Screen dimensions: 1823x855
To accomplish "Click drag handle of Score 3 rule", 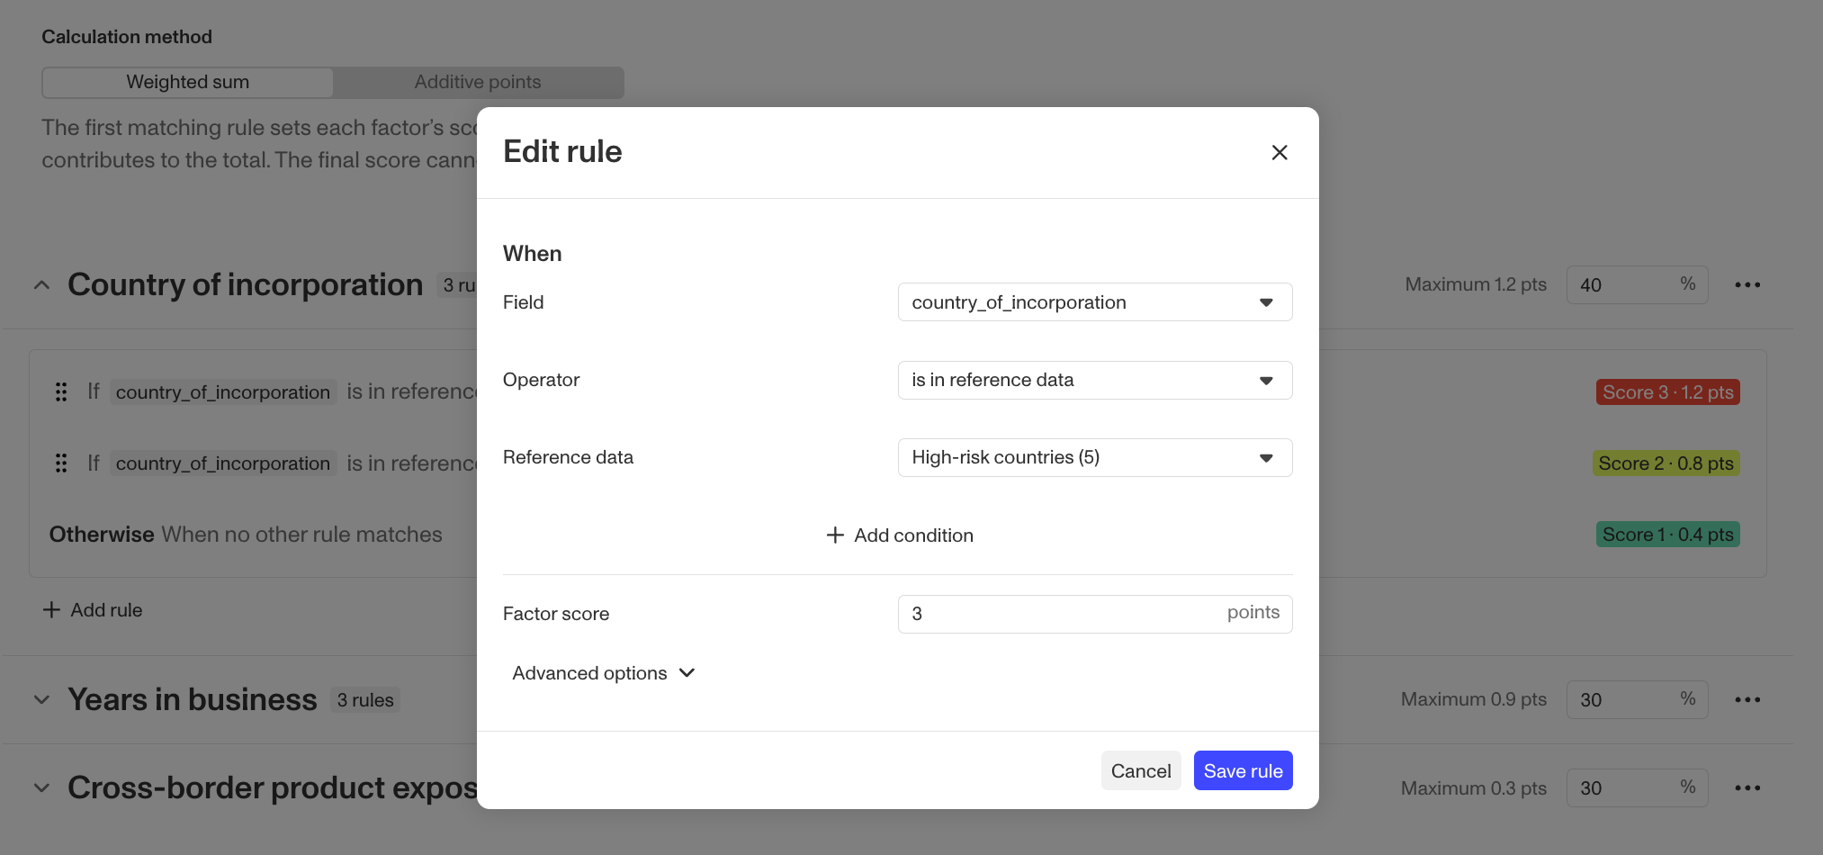I will click(61, 392).
